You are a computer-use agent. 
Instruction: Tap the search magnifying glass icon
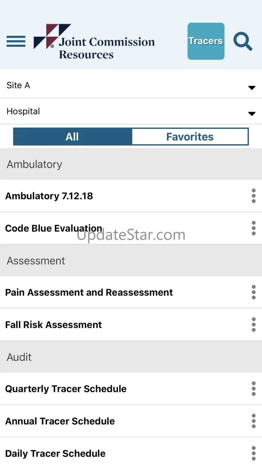click(x=243, y=41)
